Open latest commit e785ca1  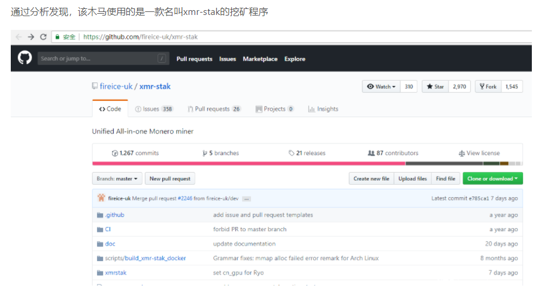479,198
